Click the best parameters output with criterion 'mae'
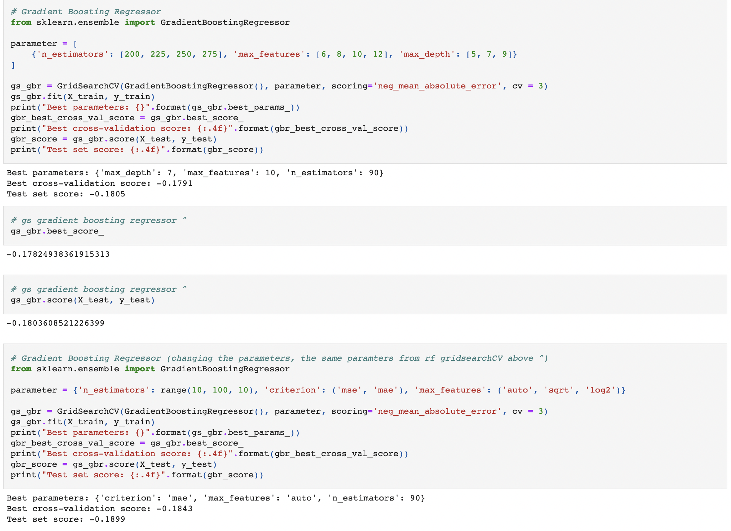731x531 pixels. point(216,498)
